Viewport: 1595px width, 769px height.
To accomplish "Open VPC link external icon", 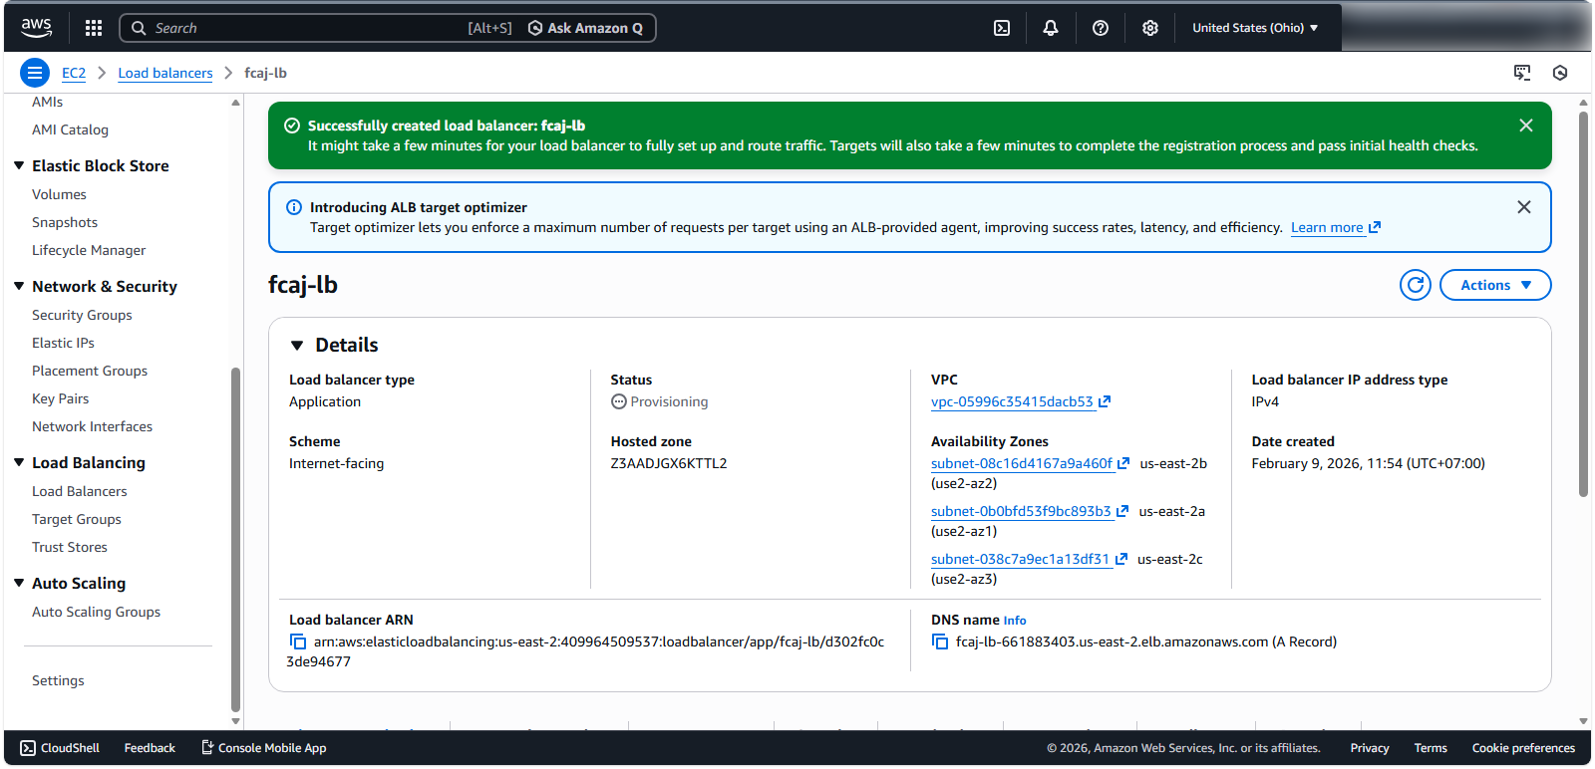I will click(x=1105, y=401).
